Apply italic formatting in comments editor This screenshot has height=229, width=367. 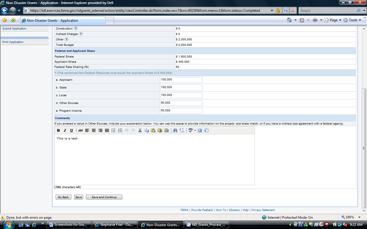[65, 131]
